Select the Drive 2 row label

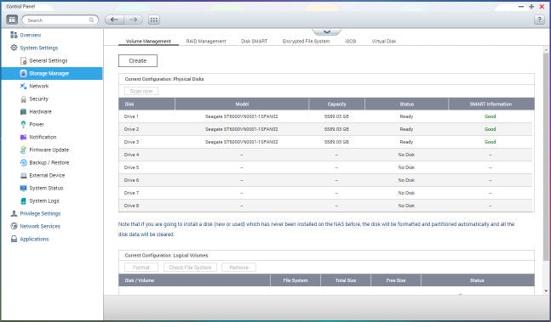(131, 129)
